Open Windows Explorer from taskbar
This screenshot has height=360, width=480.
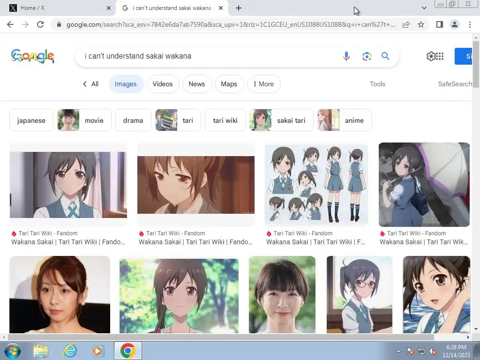[x=41, y=351]
